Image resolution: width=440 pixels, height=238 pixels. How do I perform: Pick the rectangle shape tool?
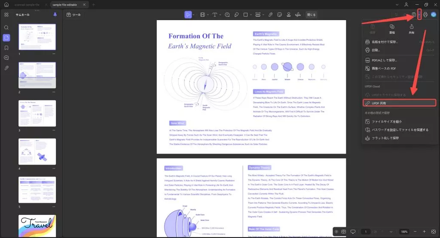coord(245,15)
